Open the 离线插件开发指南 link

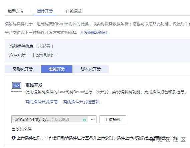coord(41,102)
